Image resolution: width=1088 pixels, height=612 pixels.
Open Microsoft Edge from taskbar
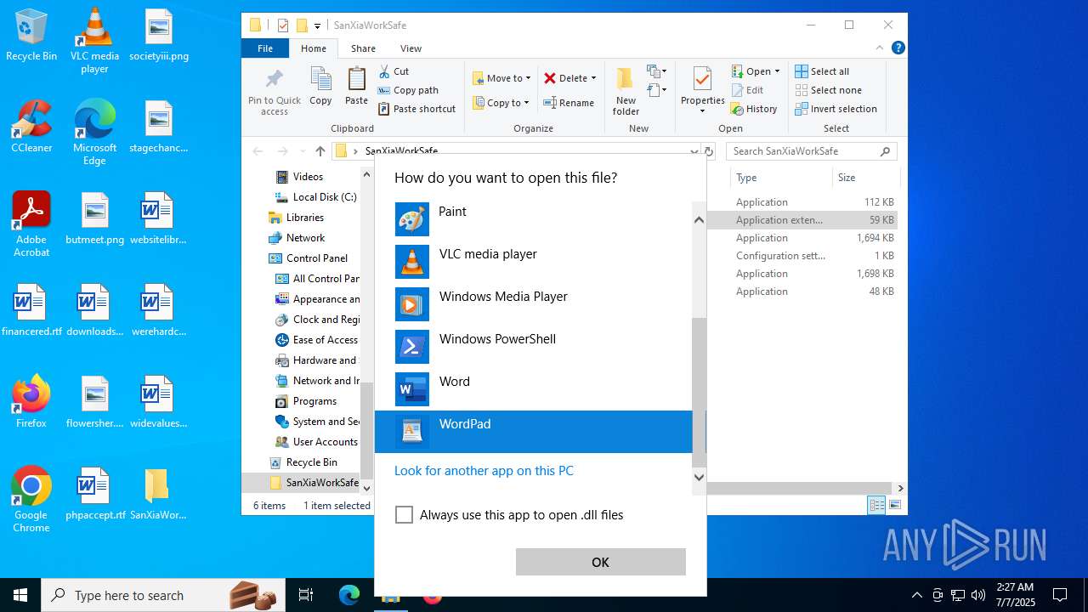coord(349,595)
